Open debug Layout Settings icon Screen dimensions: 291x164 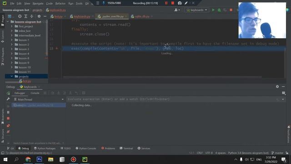[x=284, y=93]
